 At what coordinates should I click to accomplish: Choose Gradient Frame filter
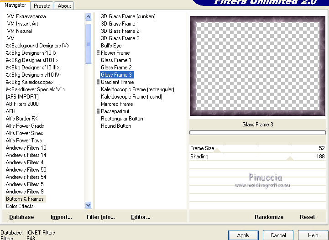pyautogui.click(x=117, y=82)
